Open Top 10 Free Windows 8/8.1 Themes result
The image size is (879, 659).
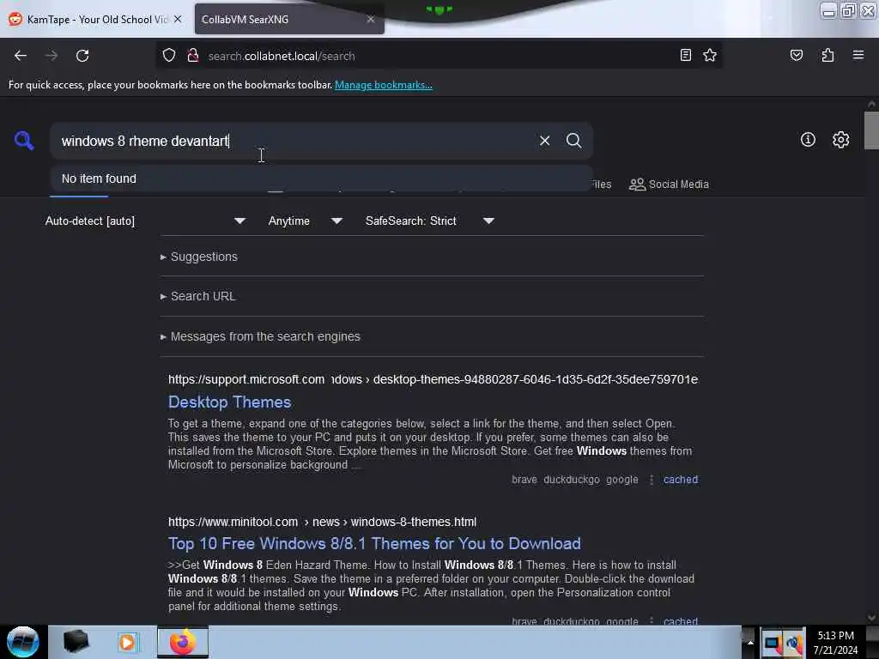(374, 543)
